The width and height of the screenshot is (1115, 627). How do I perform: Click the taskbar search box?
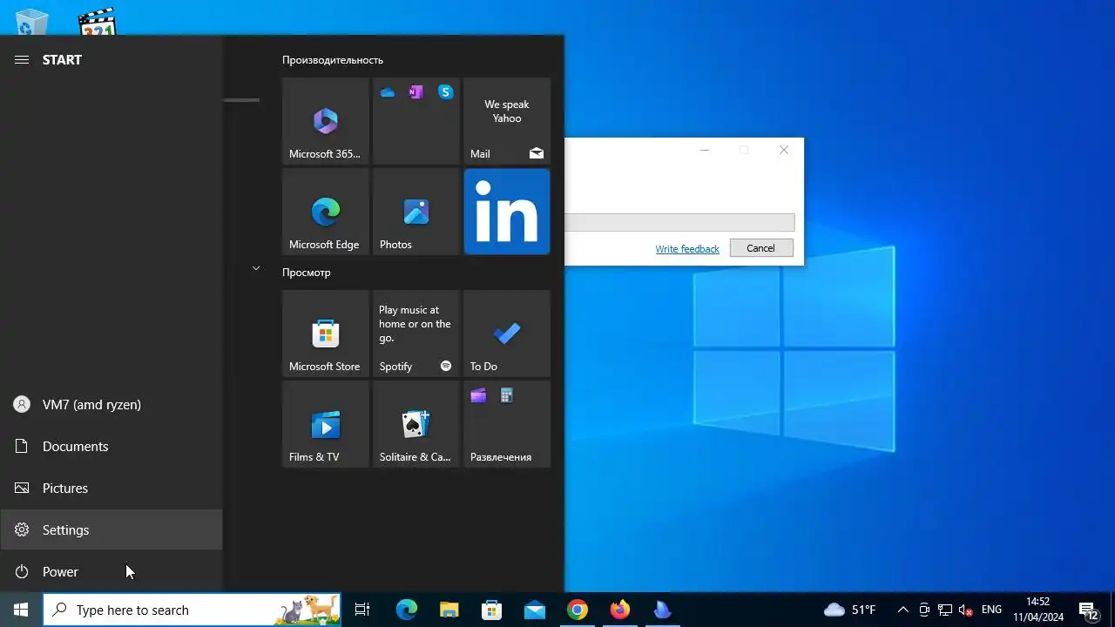pos(192,610)
